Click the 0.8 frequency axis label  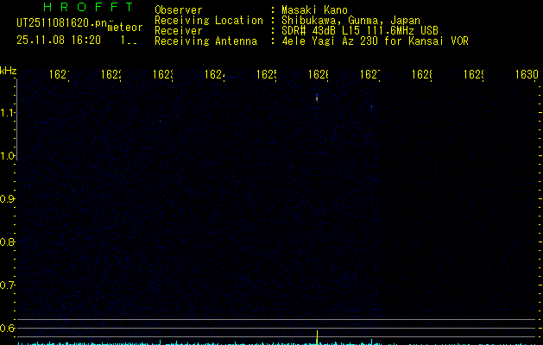pos(7,241)
